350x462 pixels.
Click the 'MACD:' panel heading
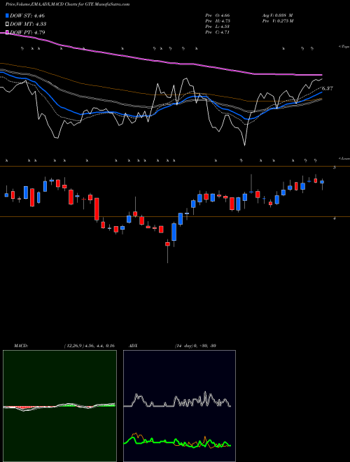point(21,346)
